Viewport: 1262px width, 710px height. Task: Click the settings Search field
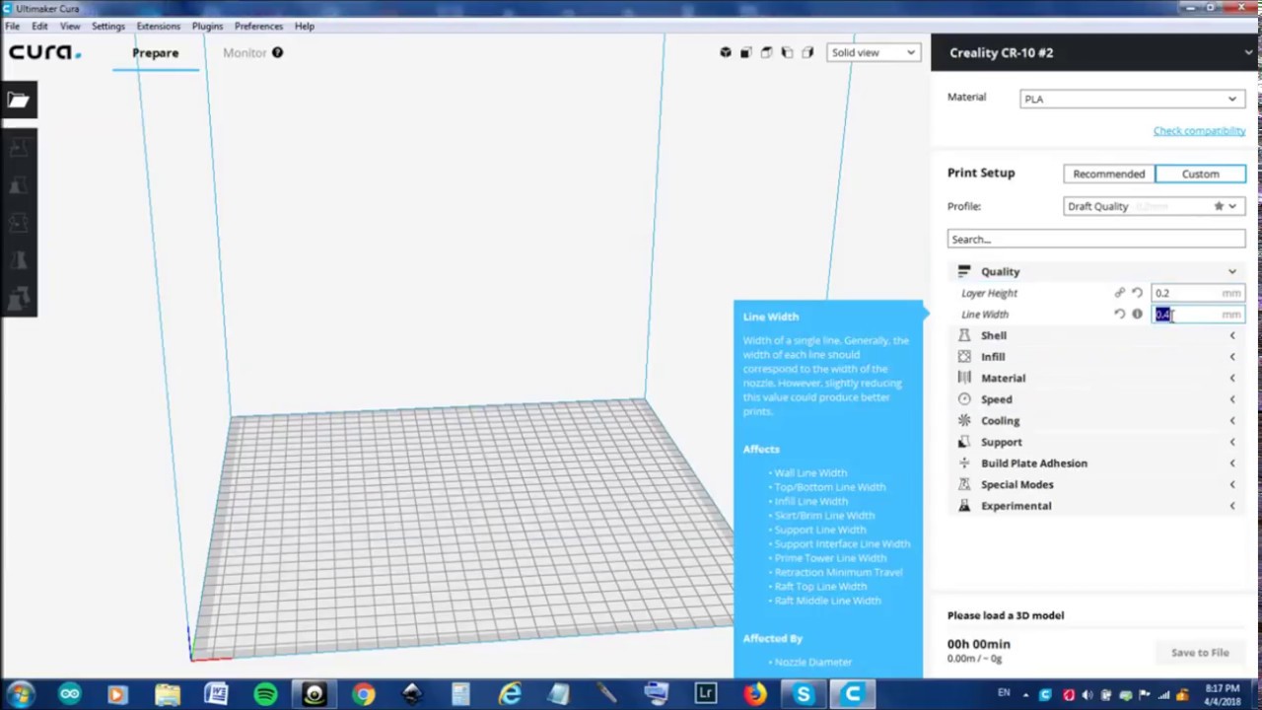1096,239
